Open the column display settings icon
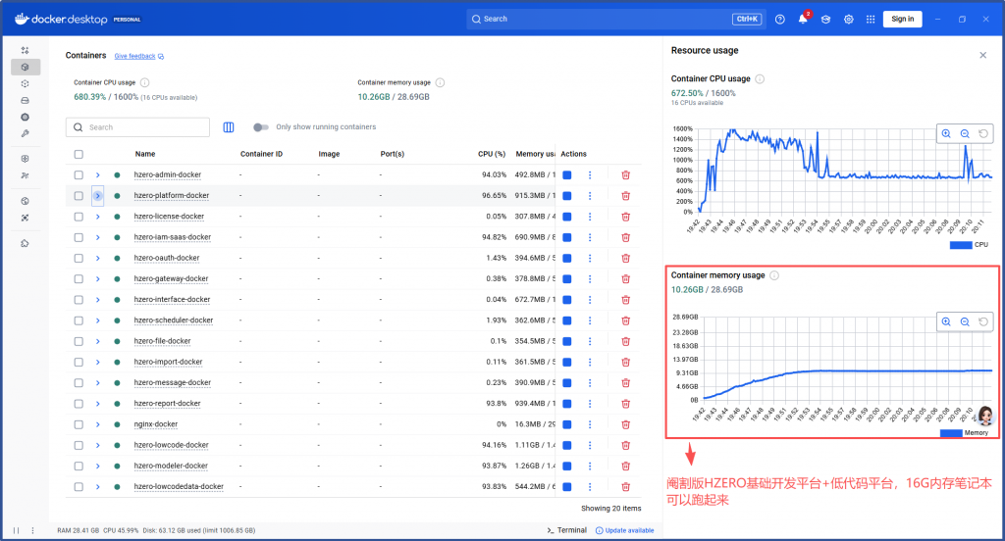1005x541 pixels. click(x=229, y=127)
